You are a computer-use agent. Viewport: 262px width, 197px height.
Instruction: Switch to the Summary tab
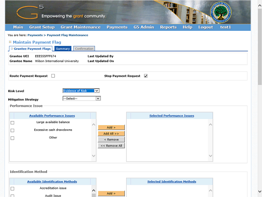coord(63,49)
